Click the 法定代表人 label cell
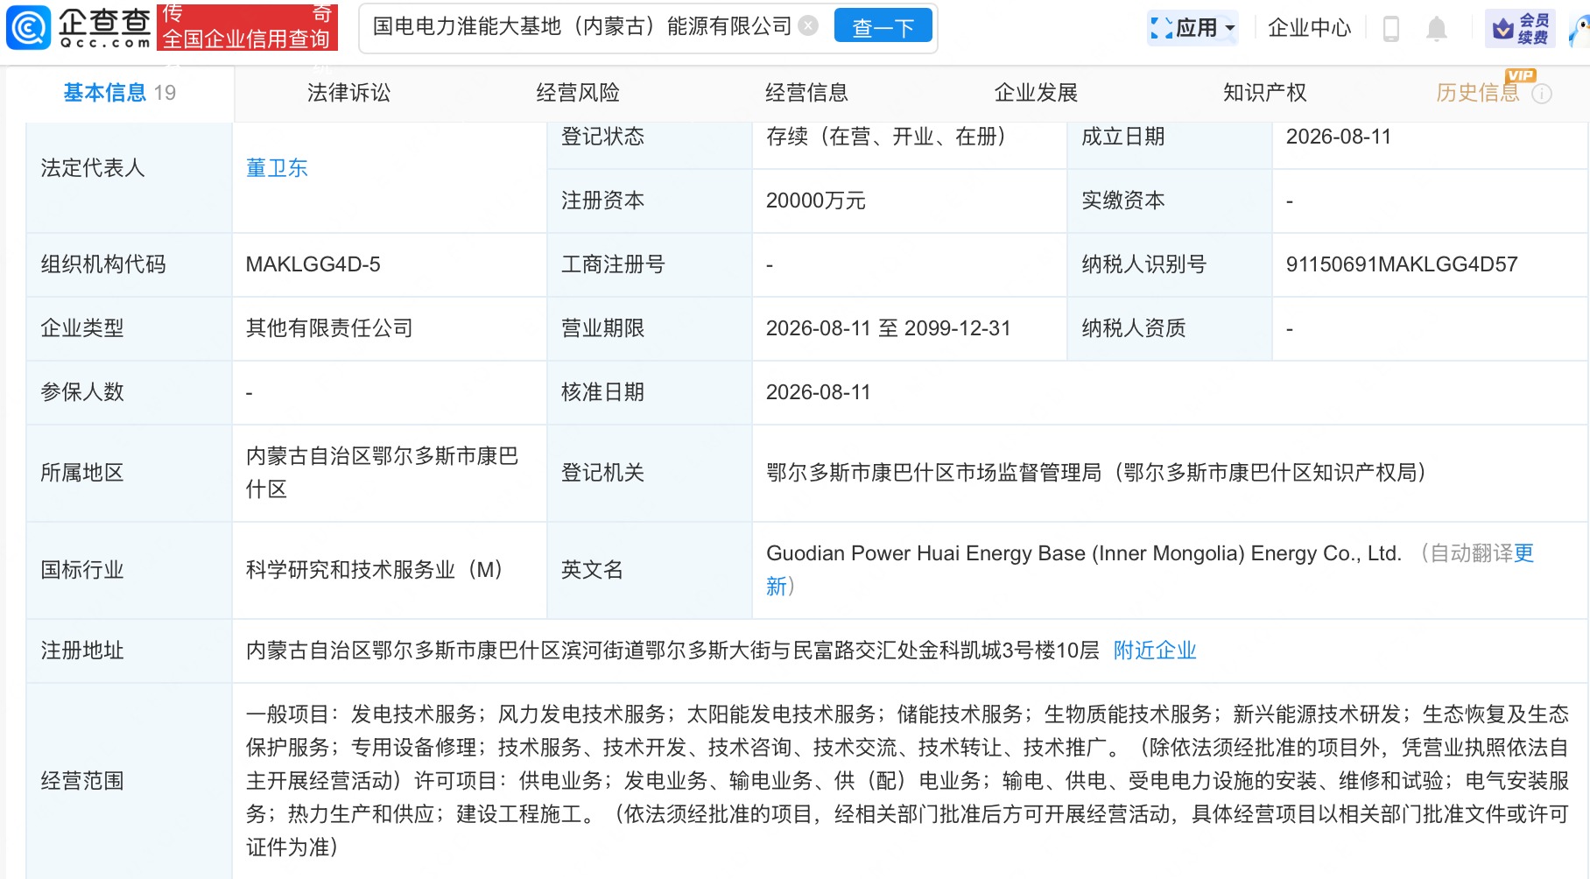 tap(130, 168)
